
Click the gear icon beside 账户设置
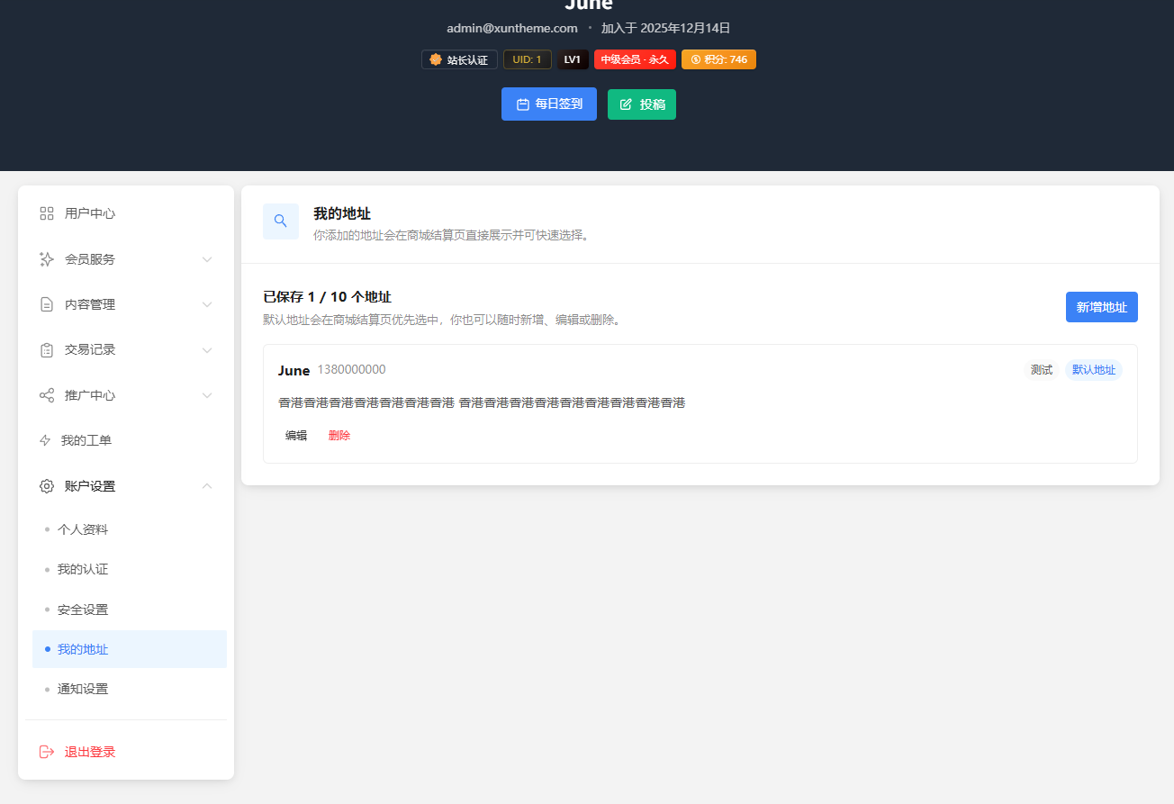pos(47,486)
